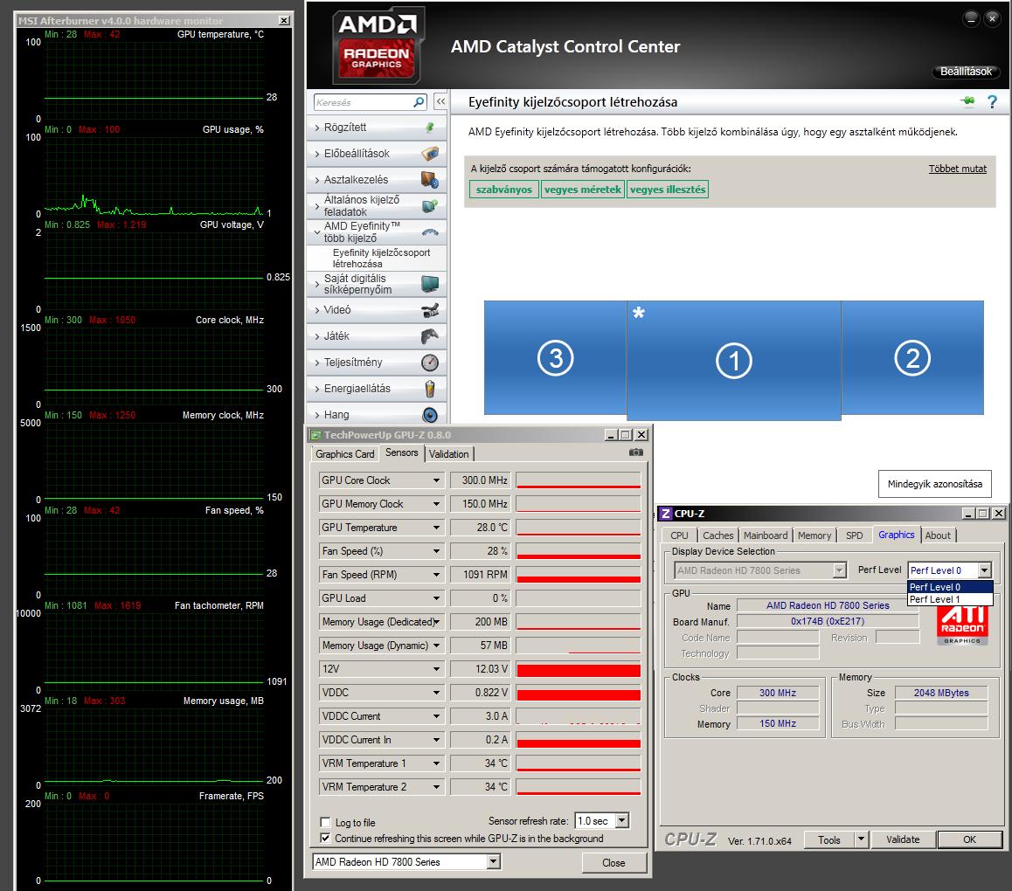Click the Általános kijelző feladatok icon

(430, 206)
